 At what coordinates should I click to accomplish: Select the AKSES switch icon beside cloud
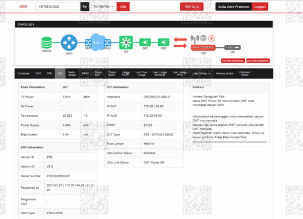[x=107, y=42]
